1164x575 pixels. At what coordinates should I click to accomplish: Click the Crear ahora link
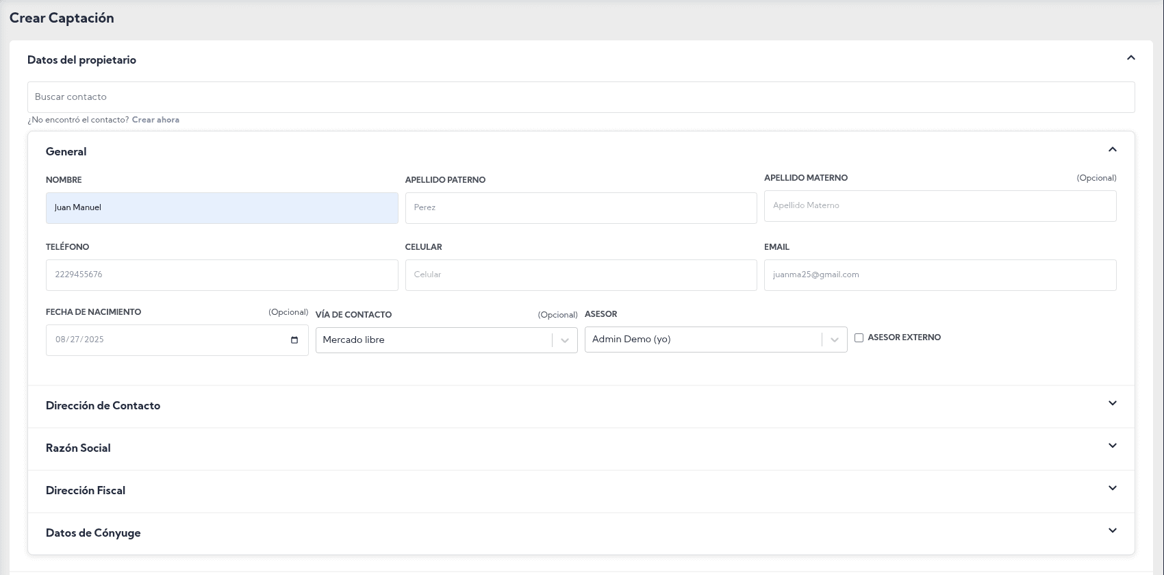(155, 120)
